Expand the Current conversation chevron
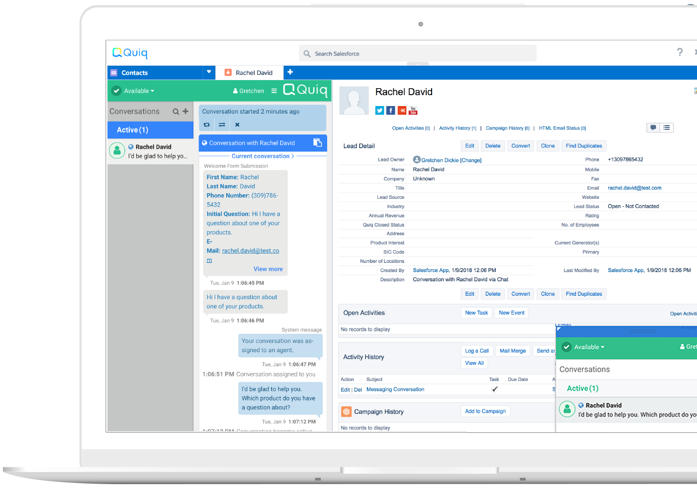 293,156
